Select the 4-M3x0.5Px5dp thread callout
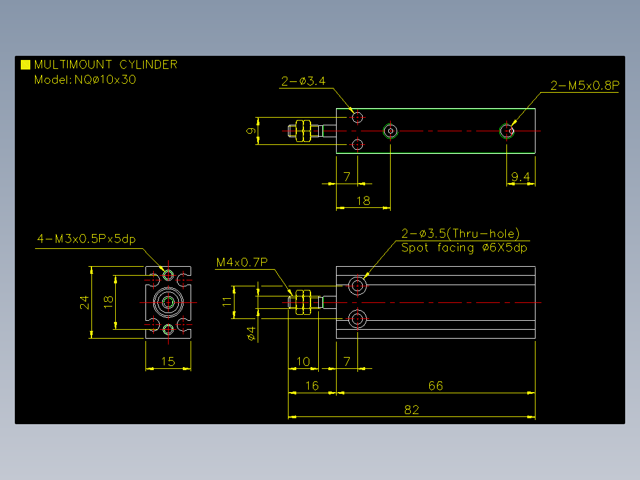Image resolution: width=640 pixels, height=480 pixels. [87, 239]
